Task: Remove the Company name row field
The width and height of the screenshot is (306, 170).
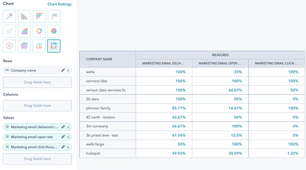Action: tap(68, 71)
